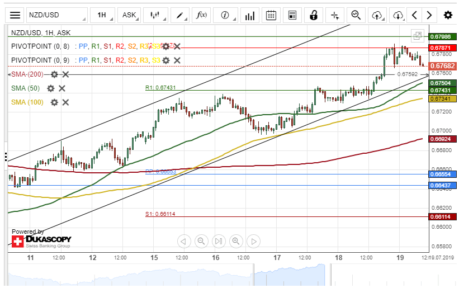Image resolution: width=459 pixels, height=288 pixels.
Task: Remove the SMA (50) indicator
Action: click(x=62, y=88)
